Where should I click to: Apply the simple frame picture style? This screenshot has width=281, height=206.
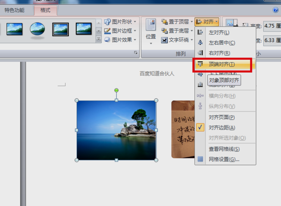(15, 29)
